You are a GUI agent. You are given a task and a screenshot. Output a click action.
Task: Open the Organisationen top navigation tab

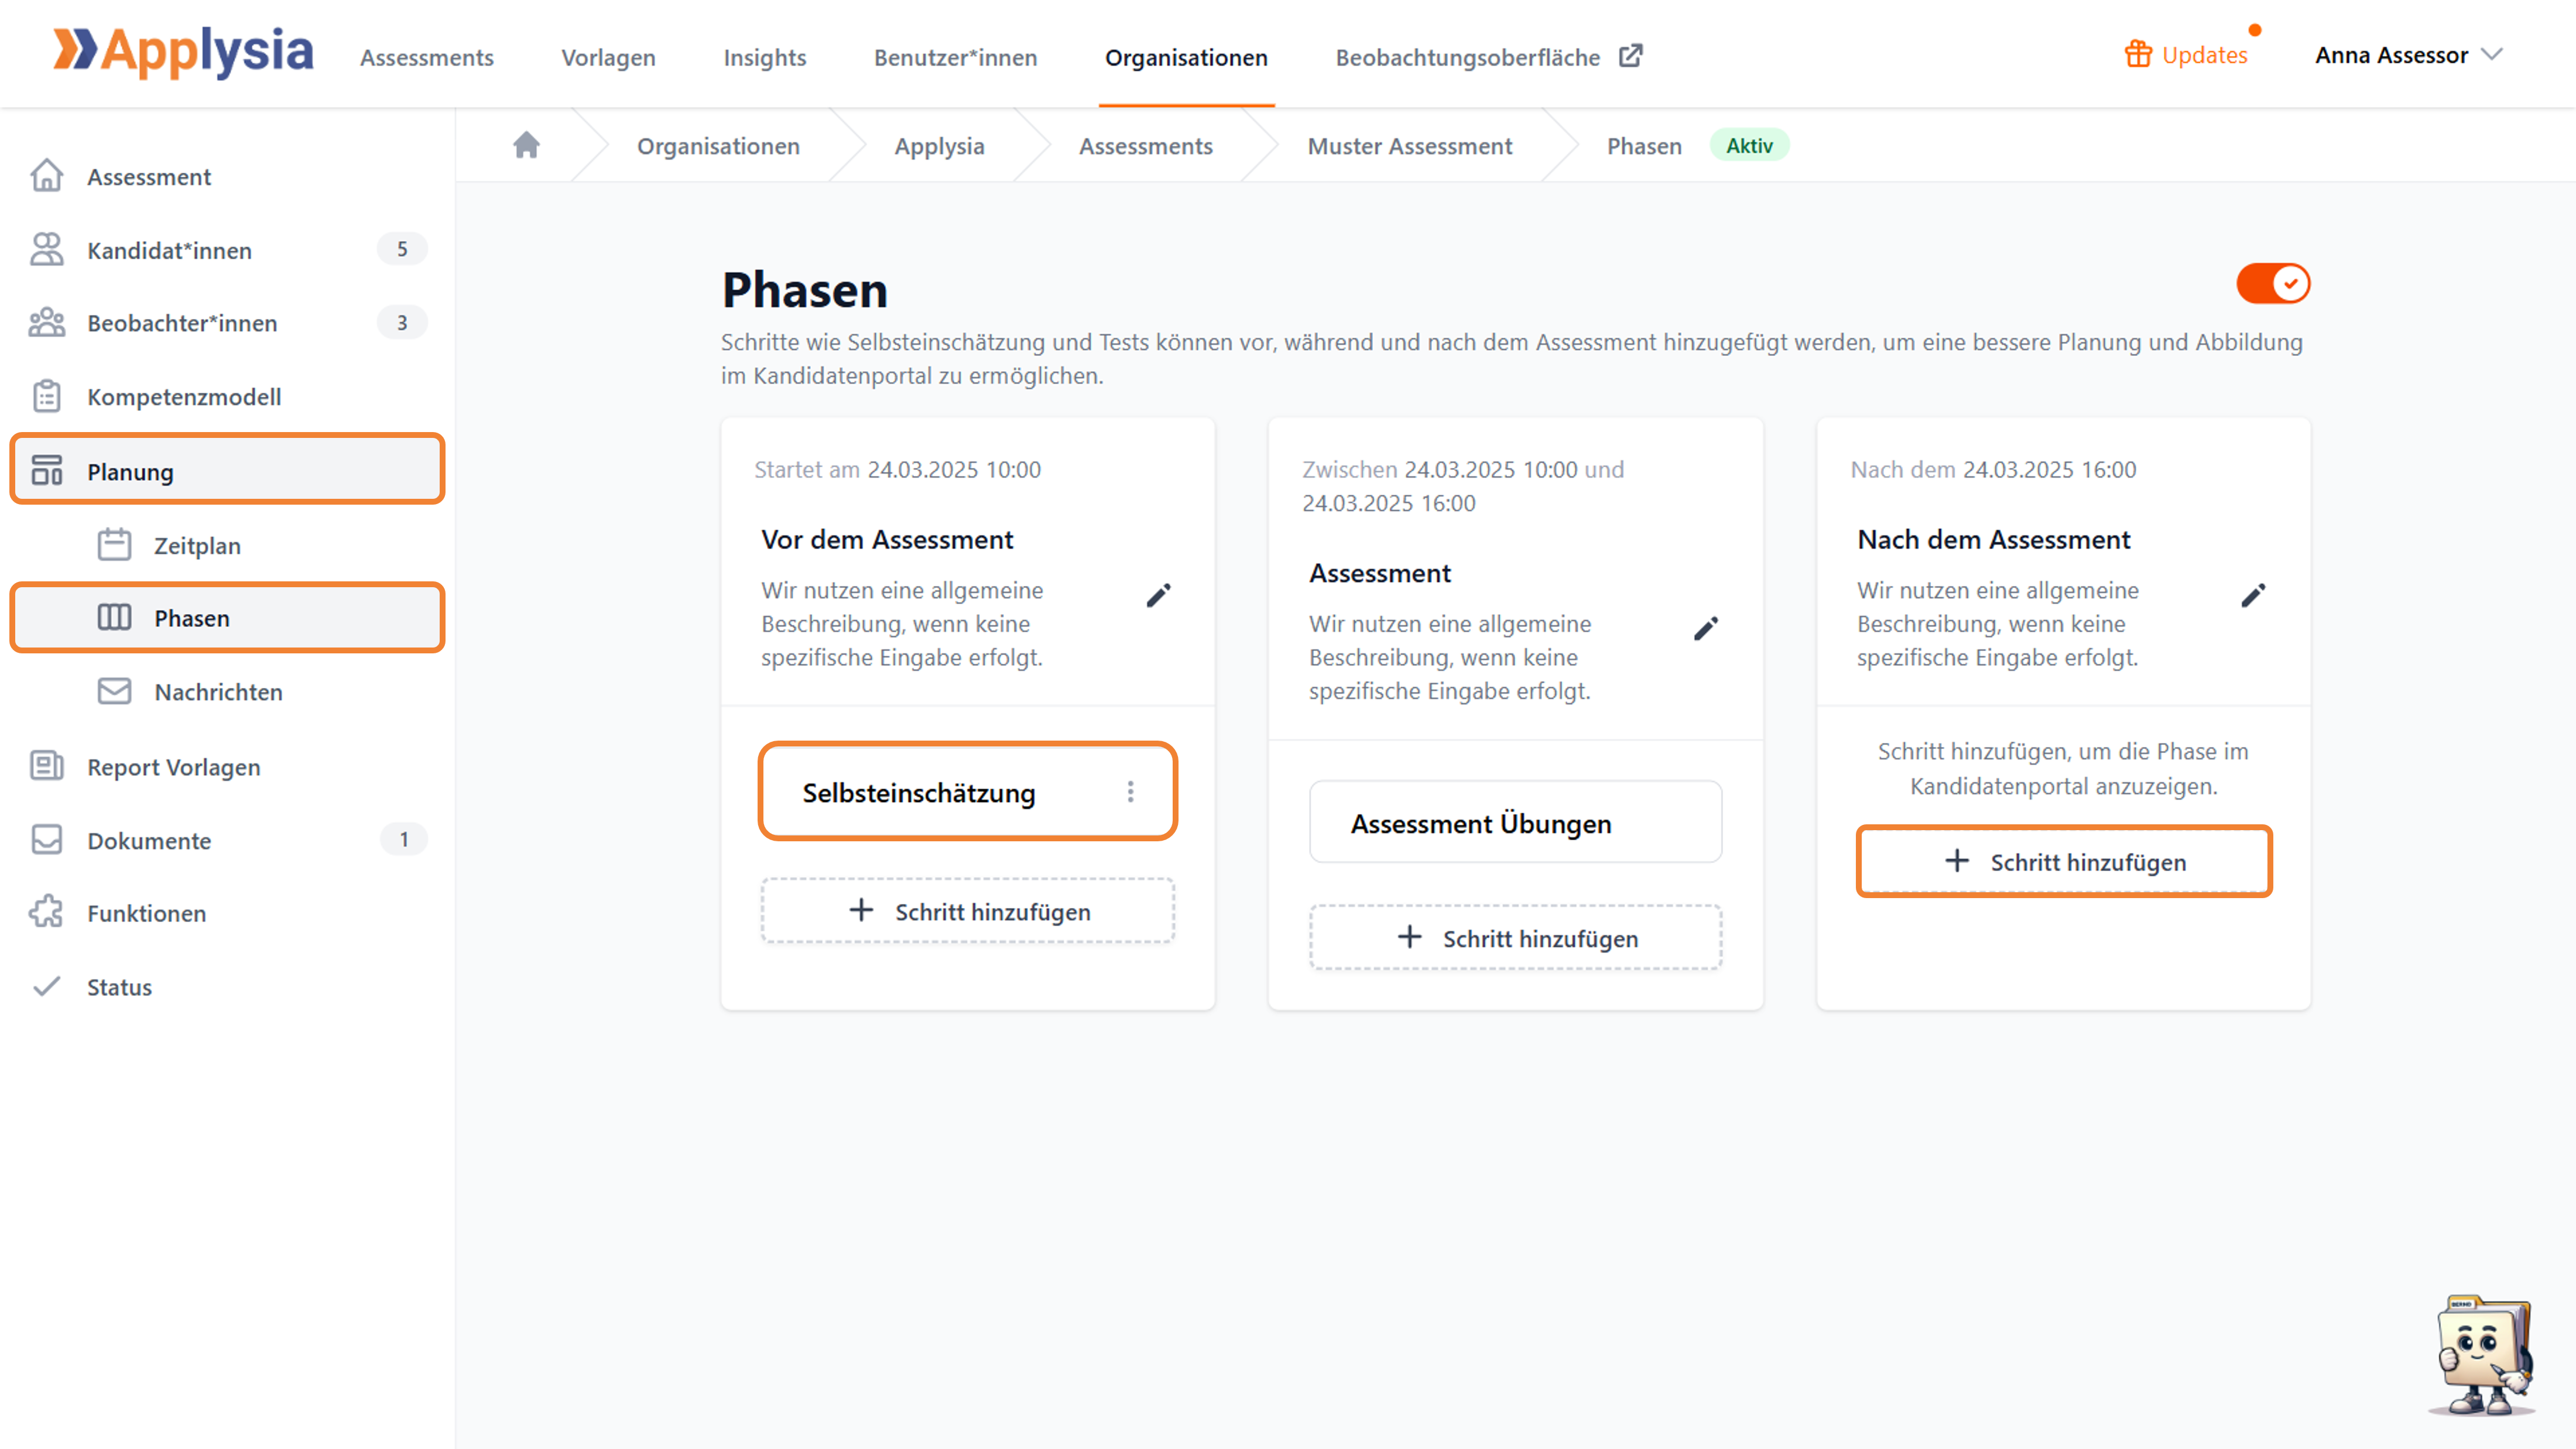coord(1186,57)
